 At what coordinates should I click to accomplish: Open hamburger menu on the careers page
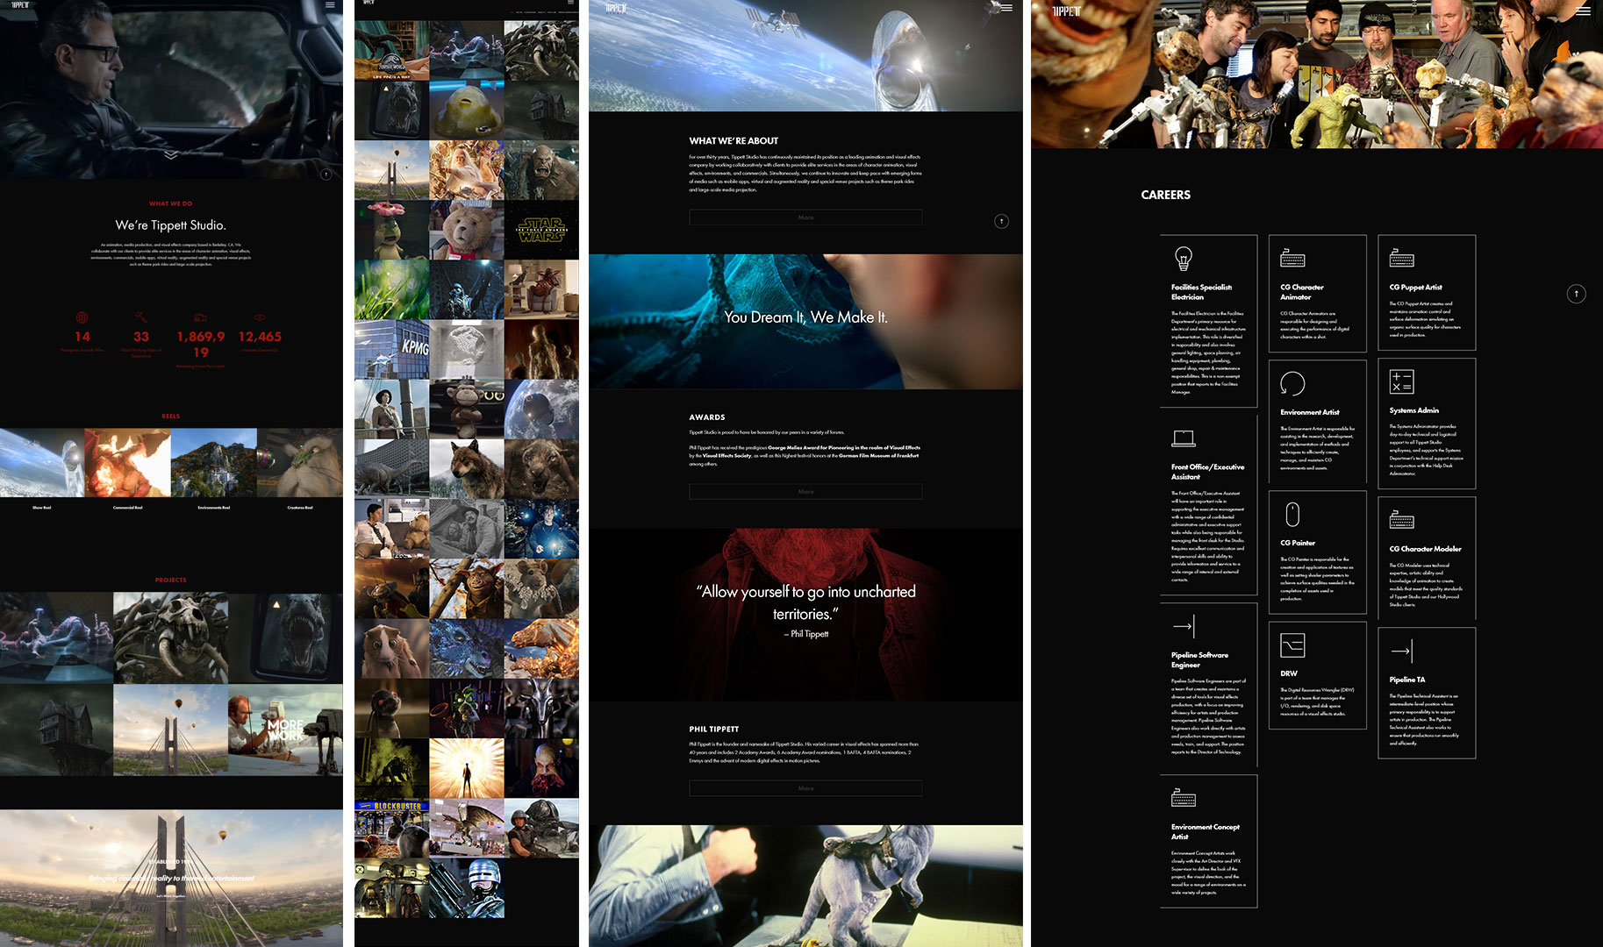coord(1582,11)
